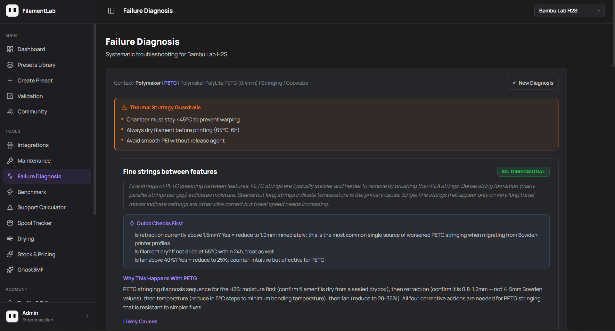Open the Dashboard grid icon
The height and width of the screenshot is (331, 615).
pyautogui.click(x=10, y=49)
